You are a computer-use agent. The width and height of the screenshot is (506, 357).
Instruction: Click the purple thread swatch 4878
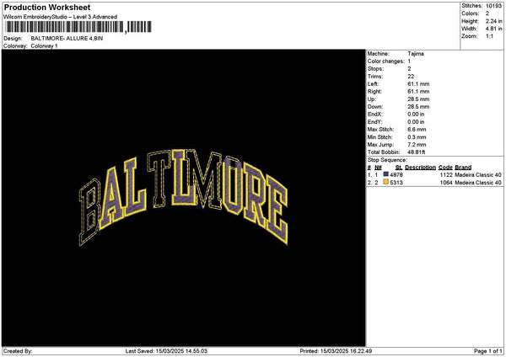point(385,174)
